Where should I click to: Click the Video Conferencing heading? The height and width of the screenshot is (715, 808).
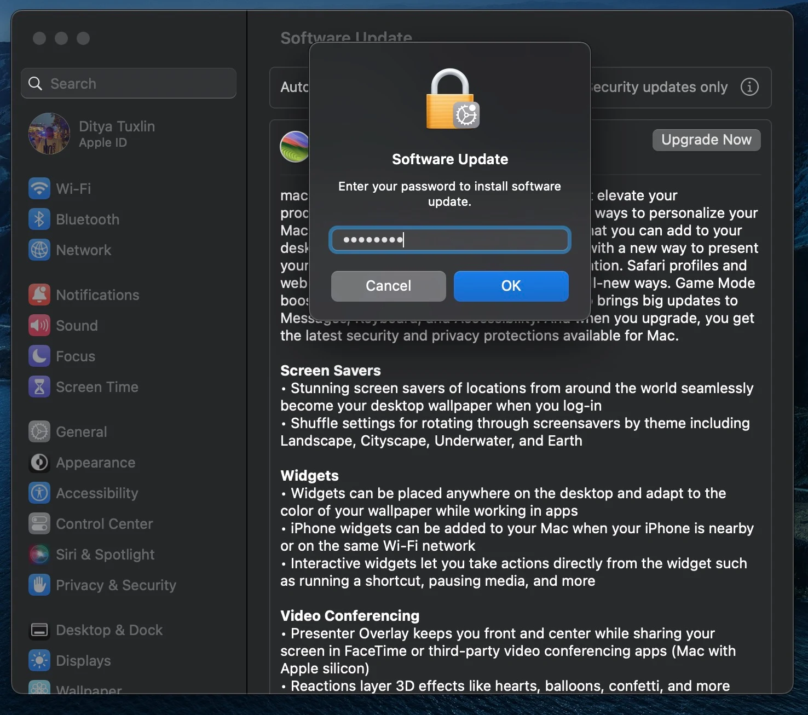coord(350,616)
